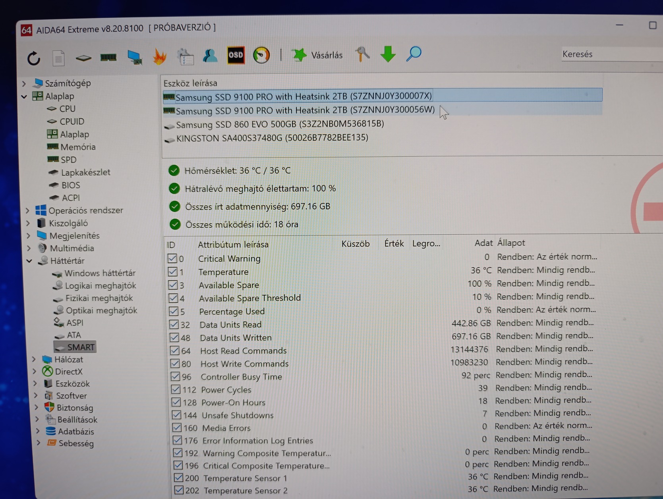Expand the Kiszolgáló tree node
The height and width of the screenshot is (499, 663).
click(28, 223)
